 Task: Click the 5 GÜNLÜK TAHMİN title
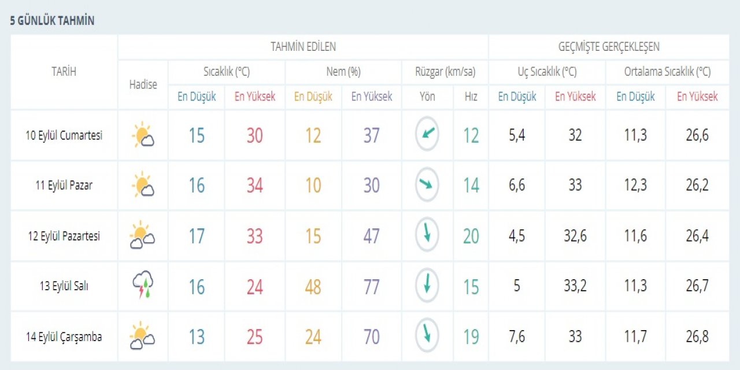pos(52,21)
